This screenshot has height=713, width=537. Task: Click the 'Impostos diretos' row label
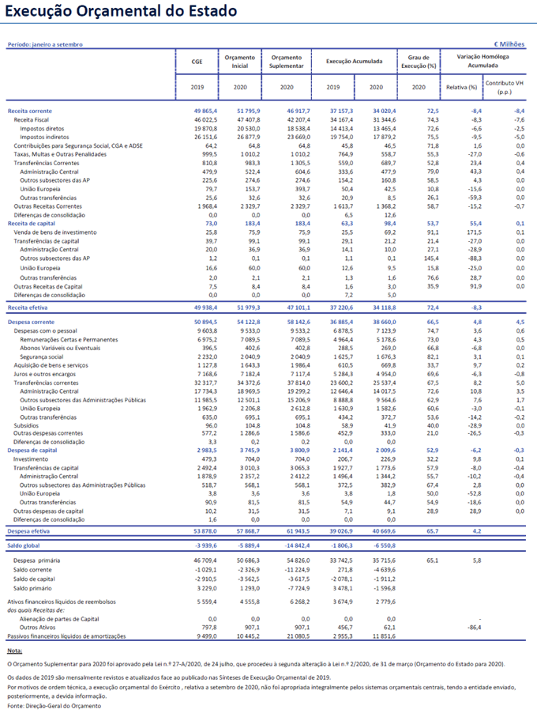43,129
